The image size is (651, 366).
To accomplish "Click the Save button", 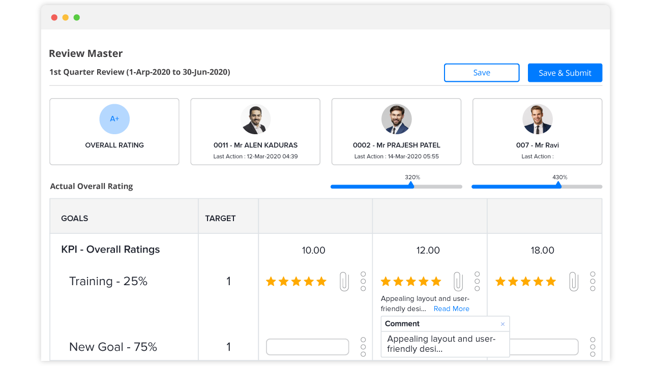I will coord(481,73).
